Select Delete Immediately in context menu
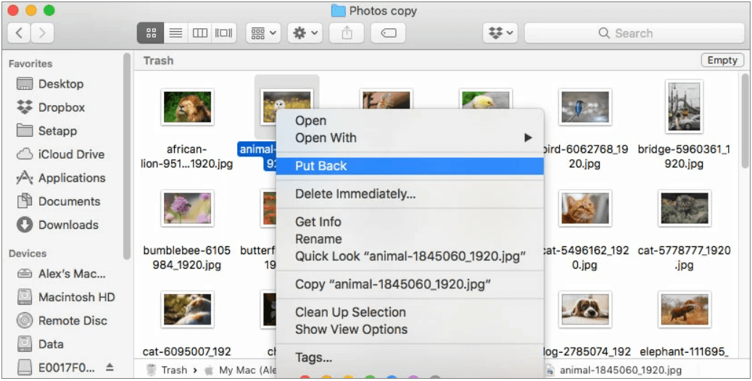Screen dimensions: 752x381 coord(355,194)
